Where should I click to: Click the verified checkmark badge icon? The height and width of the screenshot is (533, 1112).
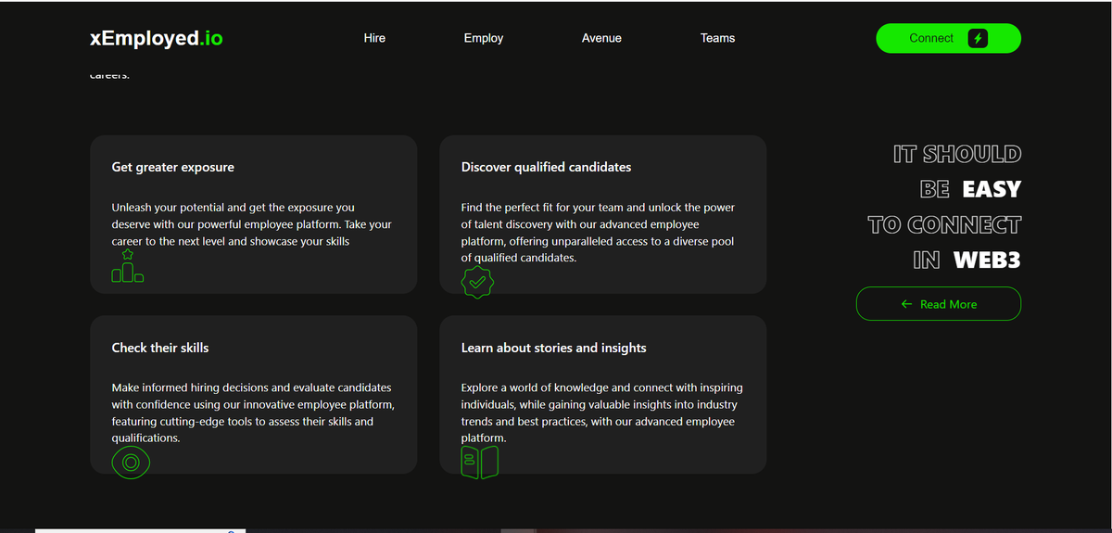click(477, 281)
